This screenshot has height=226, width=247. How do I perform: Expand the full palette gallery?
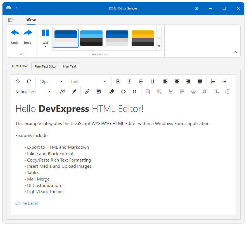159,46
